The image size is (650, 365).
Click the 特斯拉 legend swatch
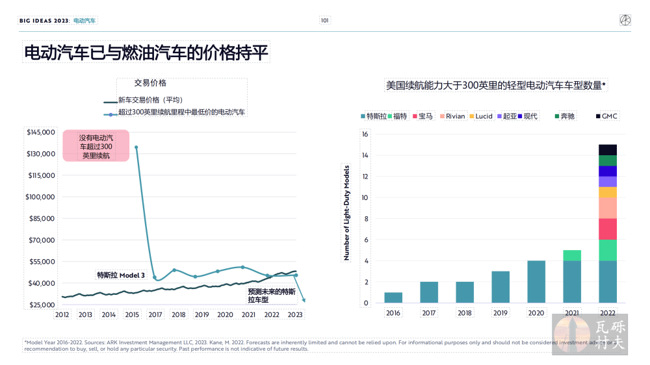[x=363, y=116]
